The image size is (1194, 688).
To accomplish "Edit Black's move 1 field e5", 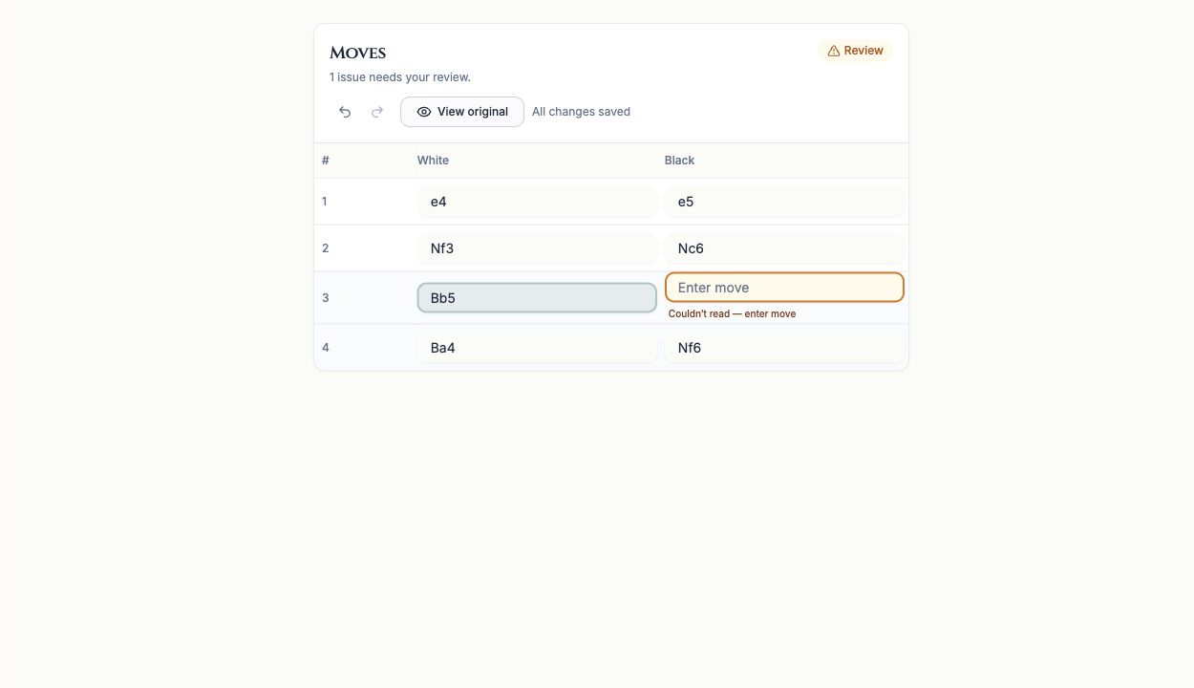I will (x=784, y=202).
